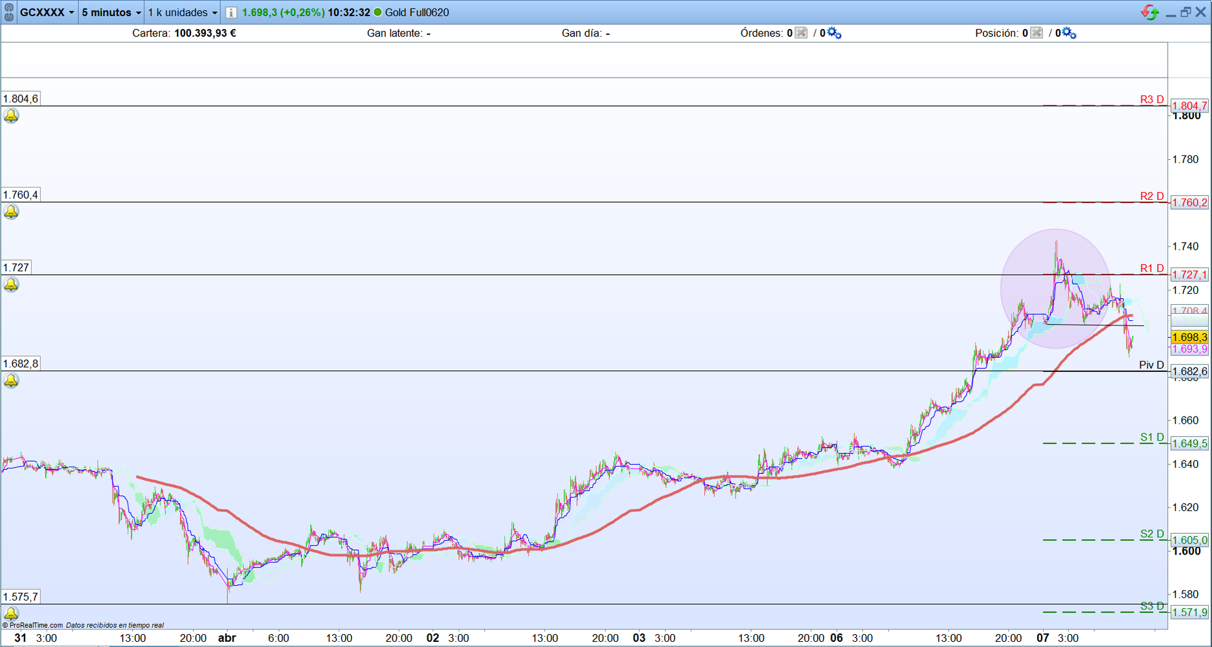Click the R1 D pivot label
The image size is (1212, 647).
coord(1152,269)
